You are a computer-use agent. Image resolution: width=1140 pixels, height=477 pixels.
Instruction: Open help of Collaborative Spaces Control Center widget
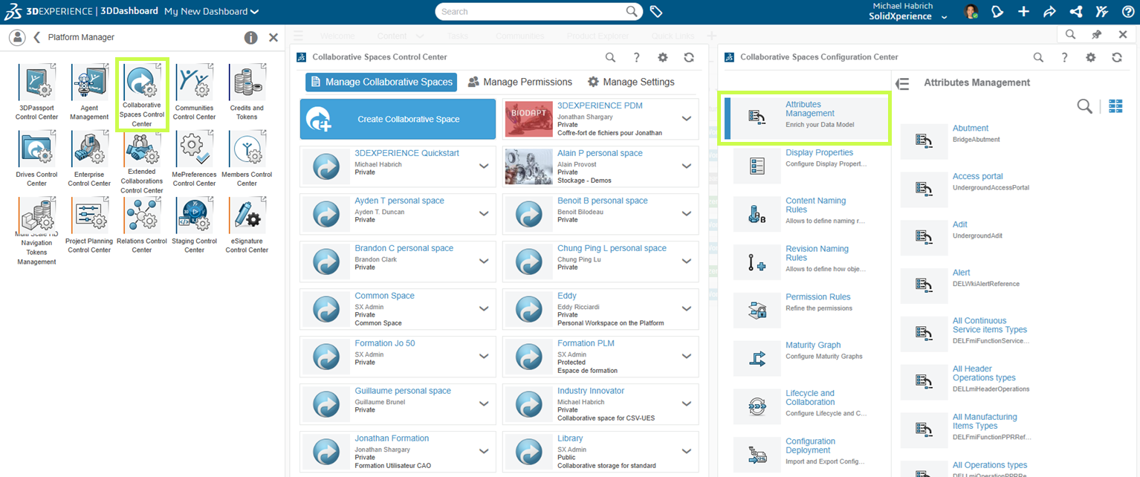coord(636,57)
